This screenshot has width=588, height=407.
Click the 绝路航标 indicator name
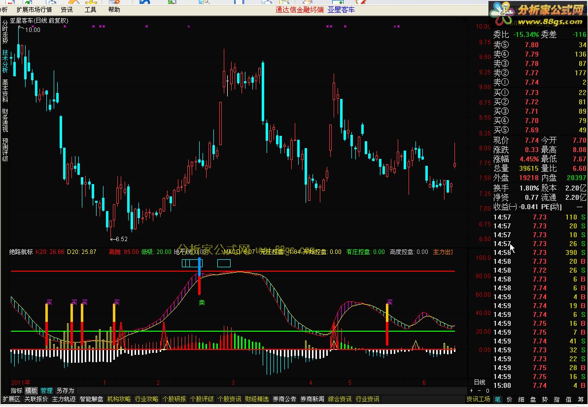tap(21, 252)
